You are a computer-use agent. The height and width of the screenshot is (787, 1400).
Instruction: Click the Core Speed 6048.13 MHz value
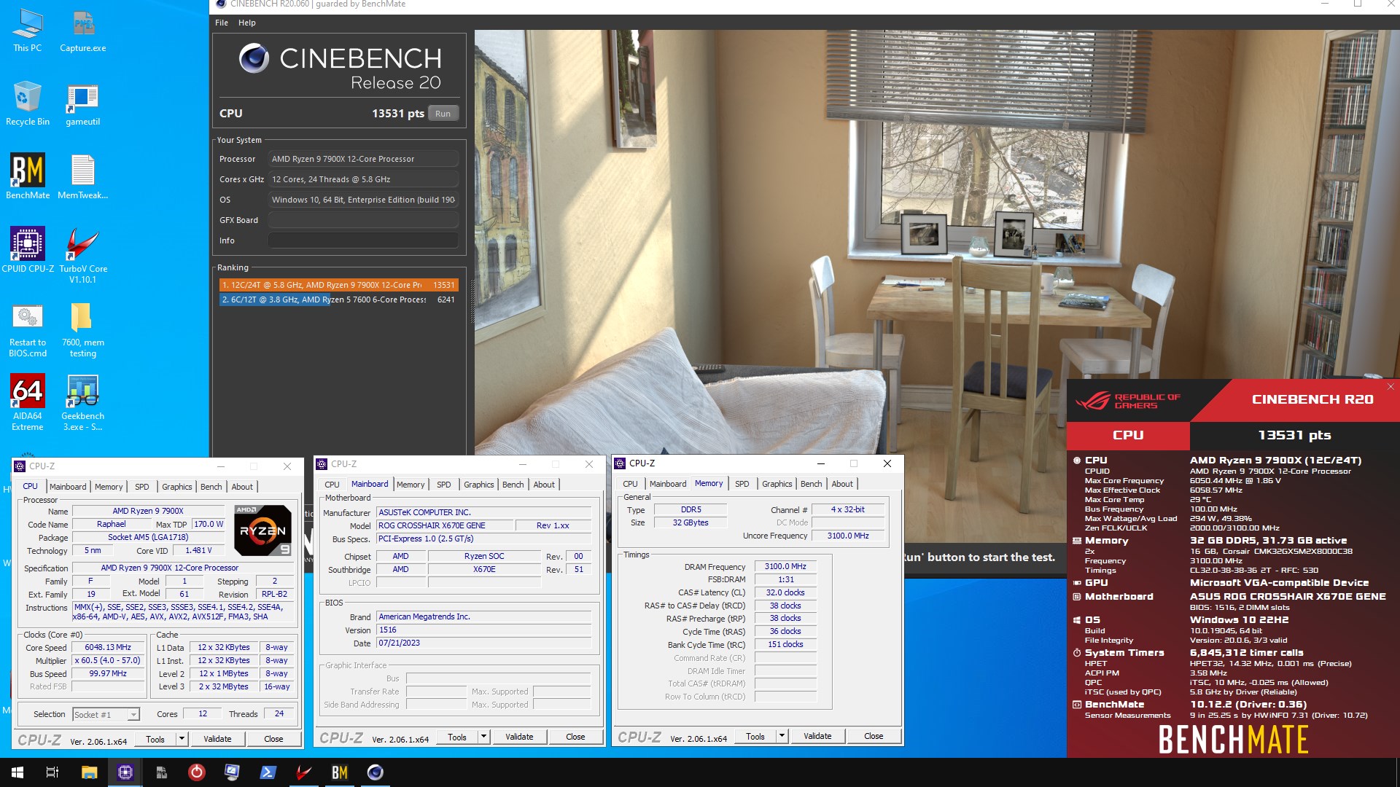coord(108,647)
